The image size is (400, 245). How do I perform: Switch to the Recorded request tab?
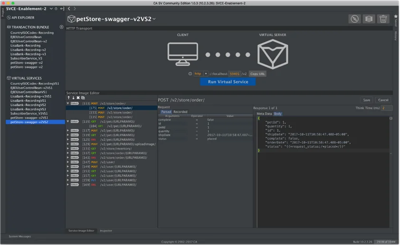tap(181, 112)
